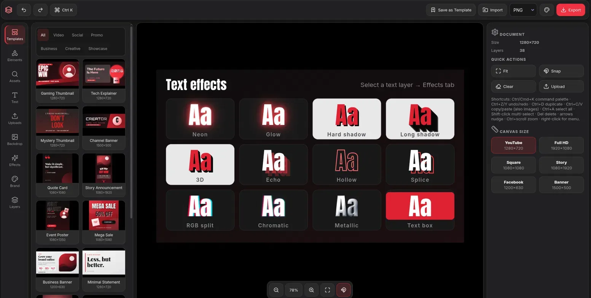Open the Text sidebar panel
The width and height of the screenshot is (591, 298).
[x=15, y=98]
